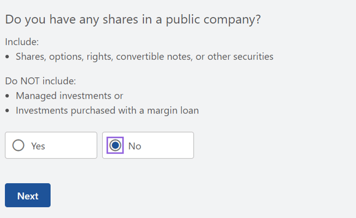Click the 'No' label text
This screenshot has width=356, height=218.
pos(135,146)
